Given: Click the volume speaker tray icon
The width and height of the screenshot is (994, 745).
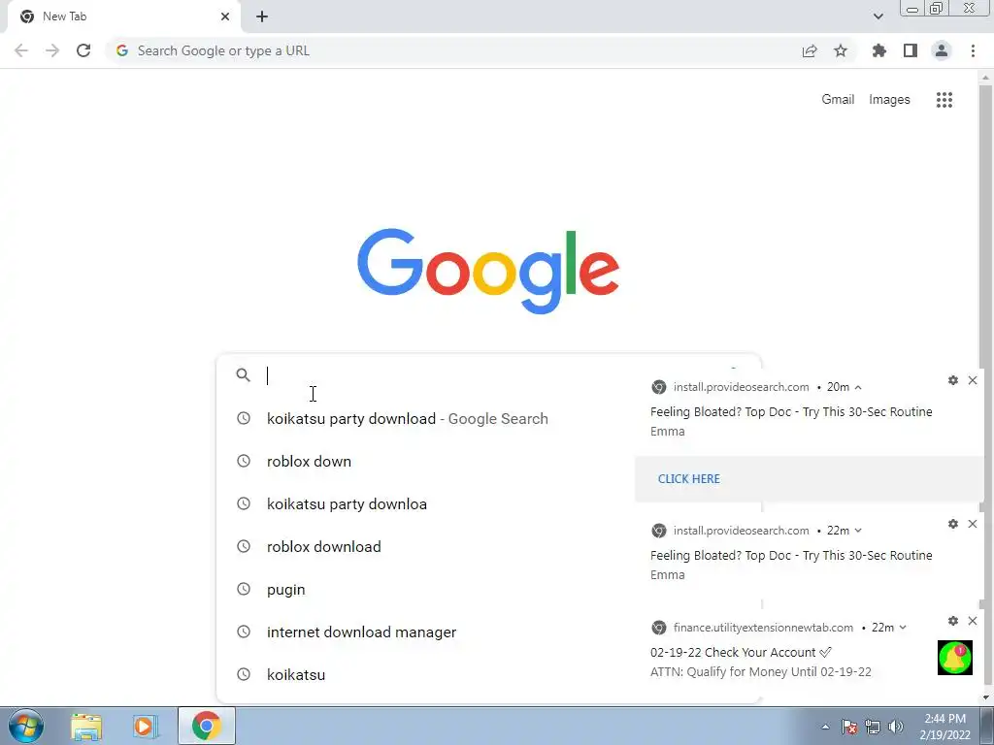Looking at the screenshot, I should pos(896,727).
